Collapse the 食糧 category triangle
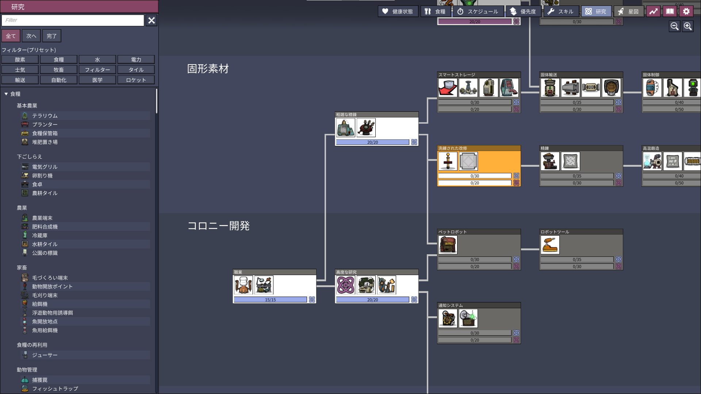701x394 pixels. (x=6, y=94)
